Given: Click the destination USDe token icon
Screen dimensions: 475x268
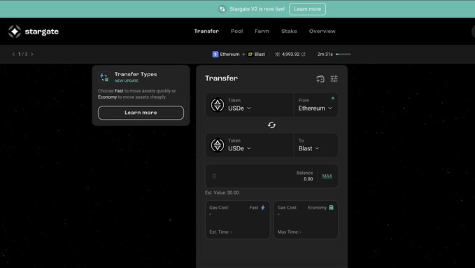Looking at the screenshot, I should (x=218, y=145).
